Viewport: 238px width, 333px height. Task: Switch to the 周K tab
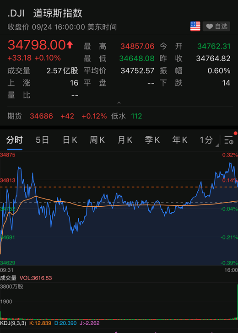coord(97,140)
